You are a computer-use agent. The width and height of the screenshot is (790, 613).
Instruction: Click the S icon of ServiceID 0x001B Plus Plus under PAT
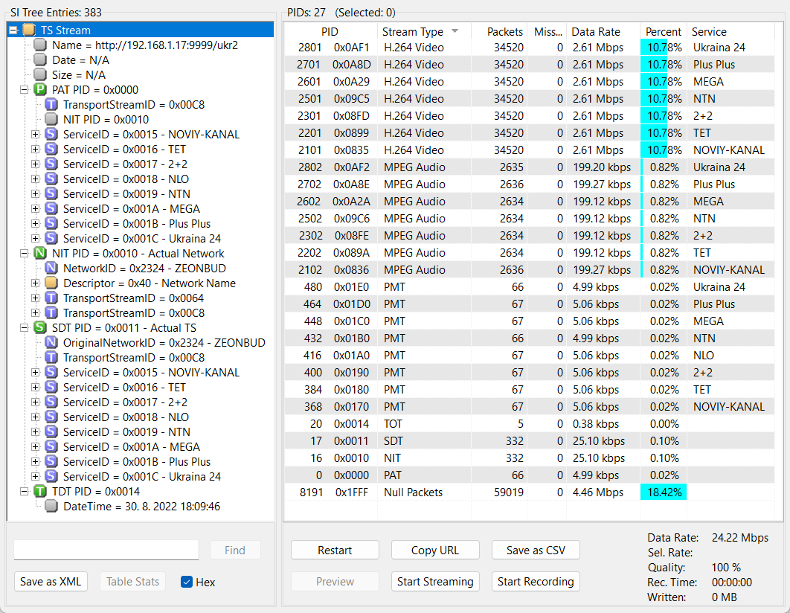coord(51,224)
